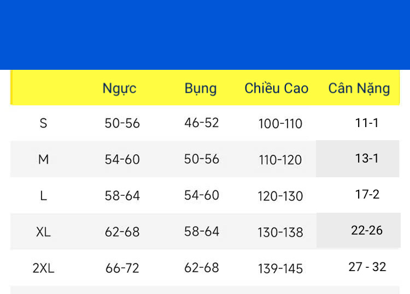Select the Cân Nặng column header
410x294 pixels.
point(359,88)
